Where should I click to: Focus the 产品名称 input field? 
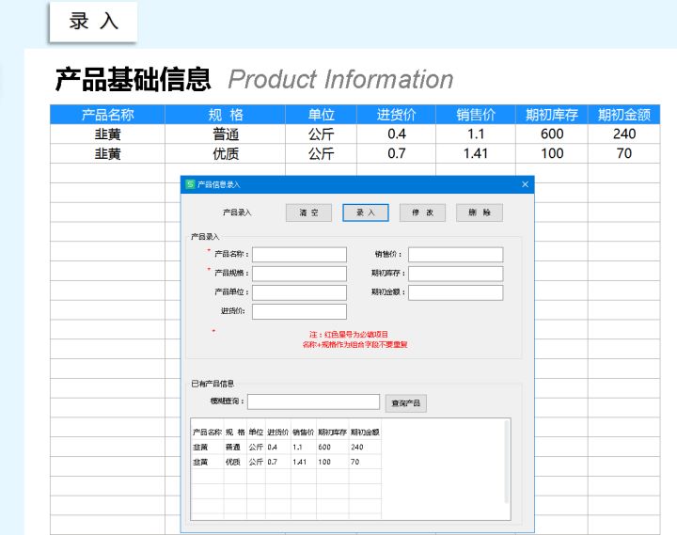point(299,254)
